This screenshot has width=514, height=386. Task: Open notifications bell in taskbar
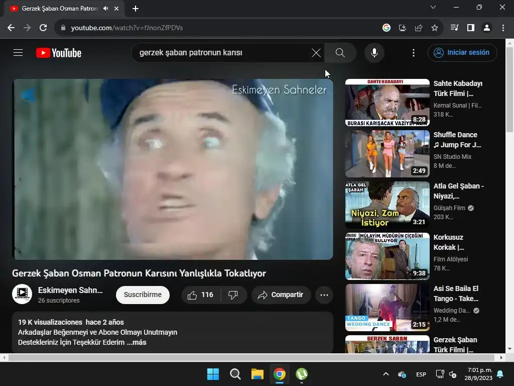(500, 374)
